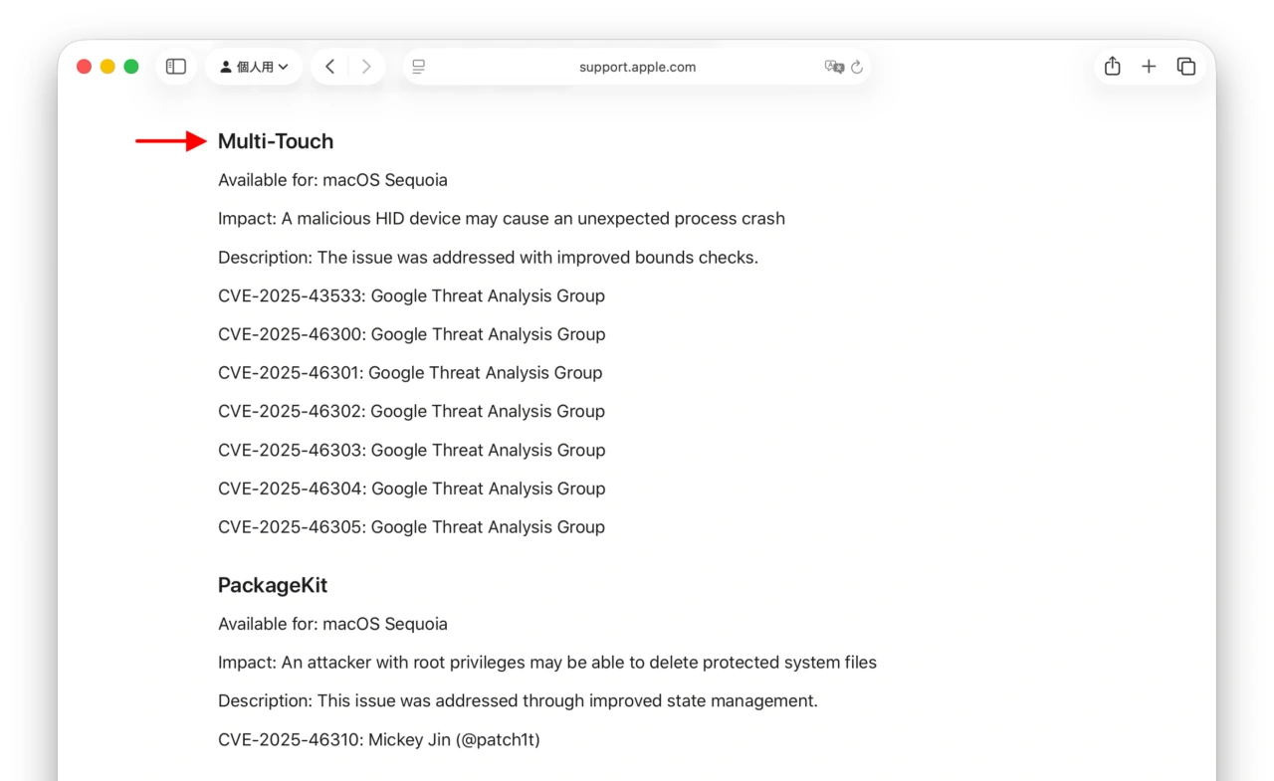The width and height of the screenshot is (1274, 781).
Task: Close the Safari window
Action: 84,67
